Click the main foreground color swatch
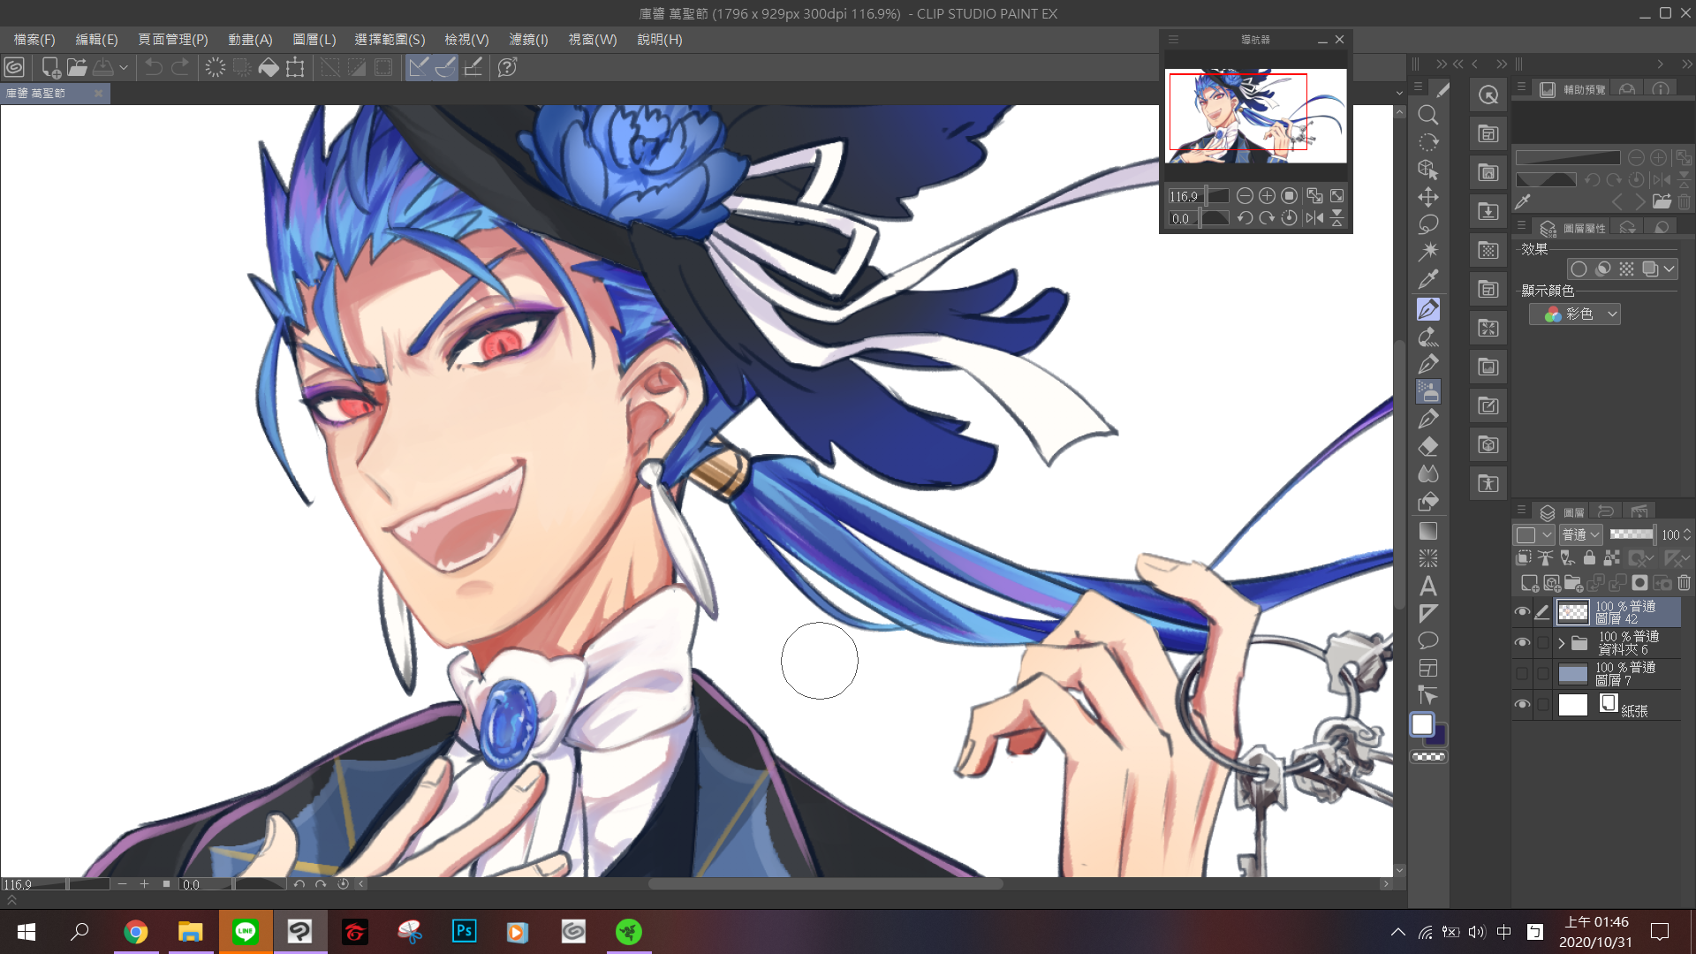1696x954 pixels. [1421, 724]
